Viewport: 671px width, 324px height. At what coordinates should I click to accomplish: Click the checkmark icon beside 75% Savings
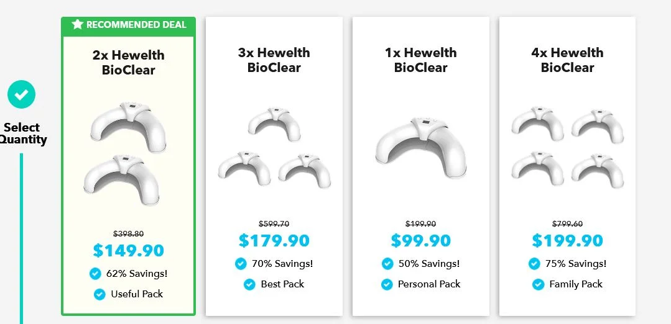point(534,264)
